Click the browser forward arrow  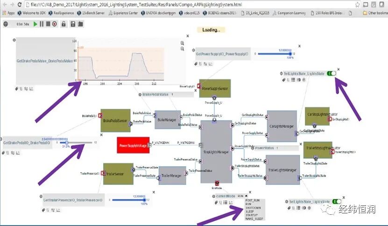(12, 5)
